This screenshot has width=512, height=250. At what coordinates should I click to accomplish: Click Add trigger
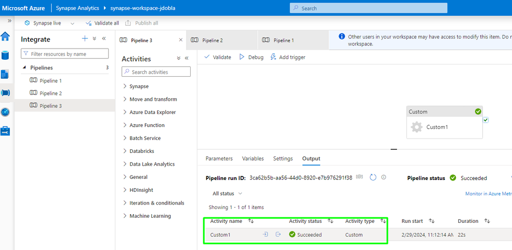(288, 57)
